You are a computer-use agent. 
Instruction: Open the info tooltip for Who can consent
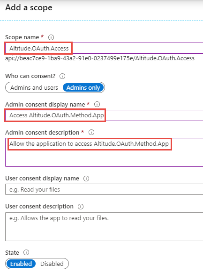click(x=62, y=76)
